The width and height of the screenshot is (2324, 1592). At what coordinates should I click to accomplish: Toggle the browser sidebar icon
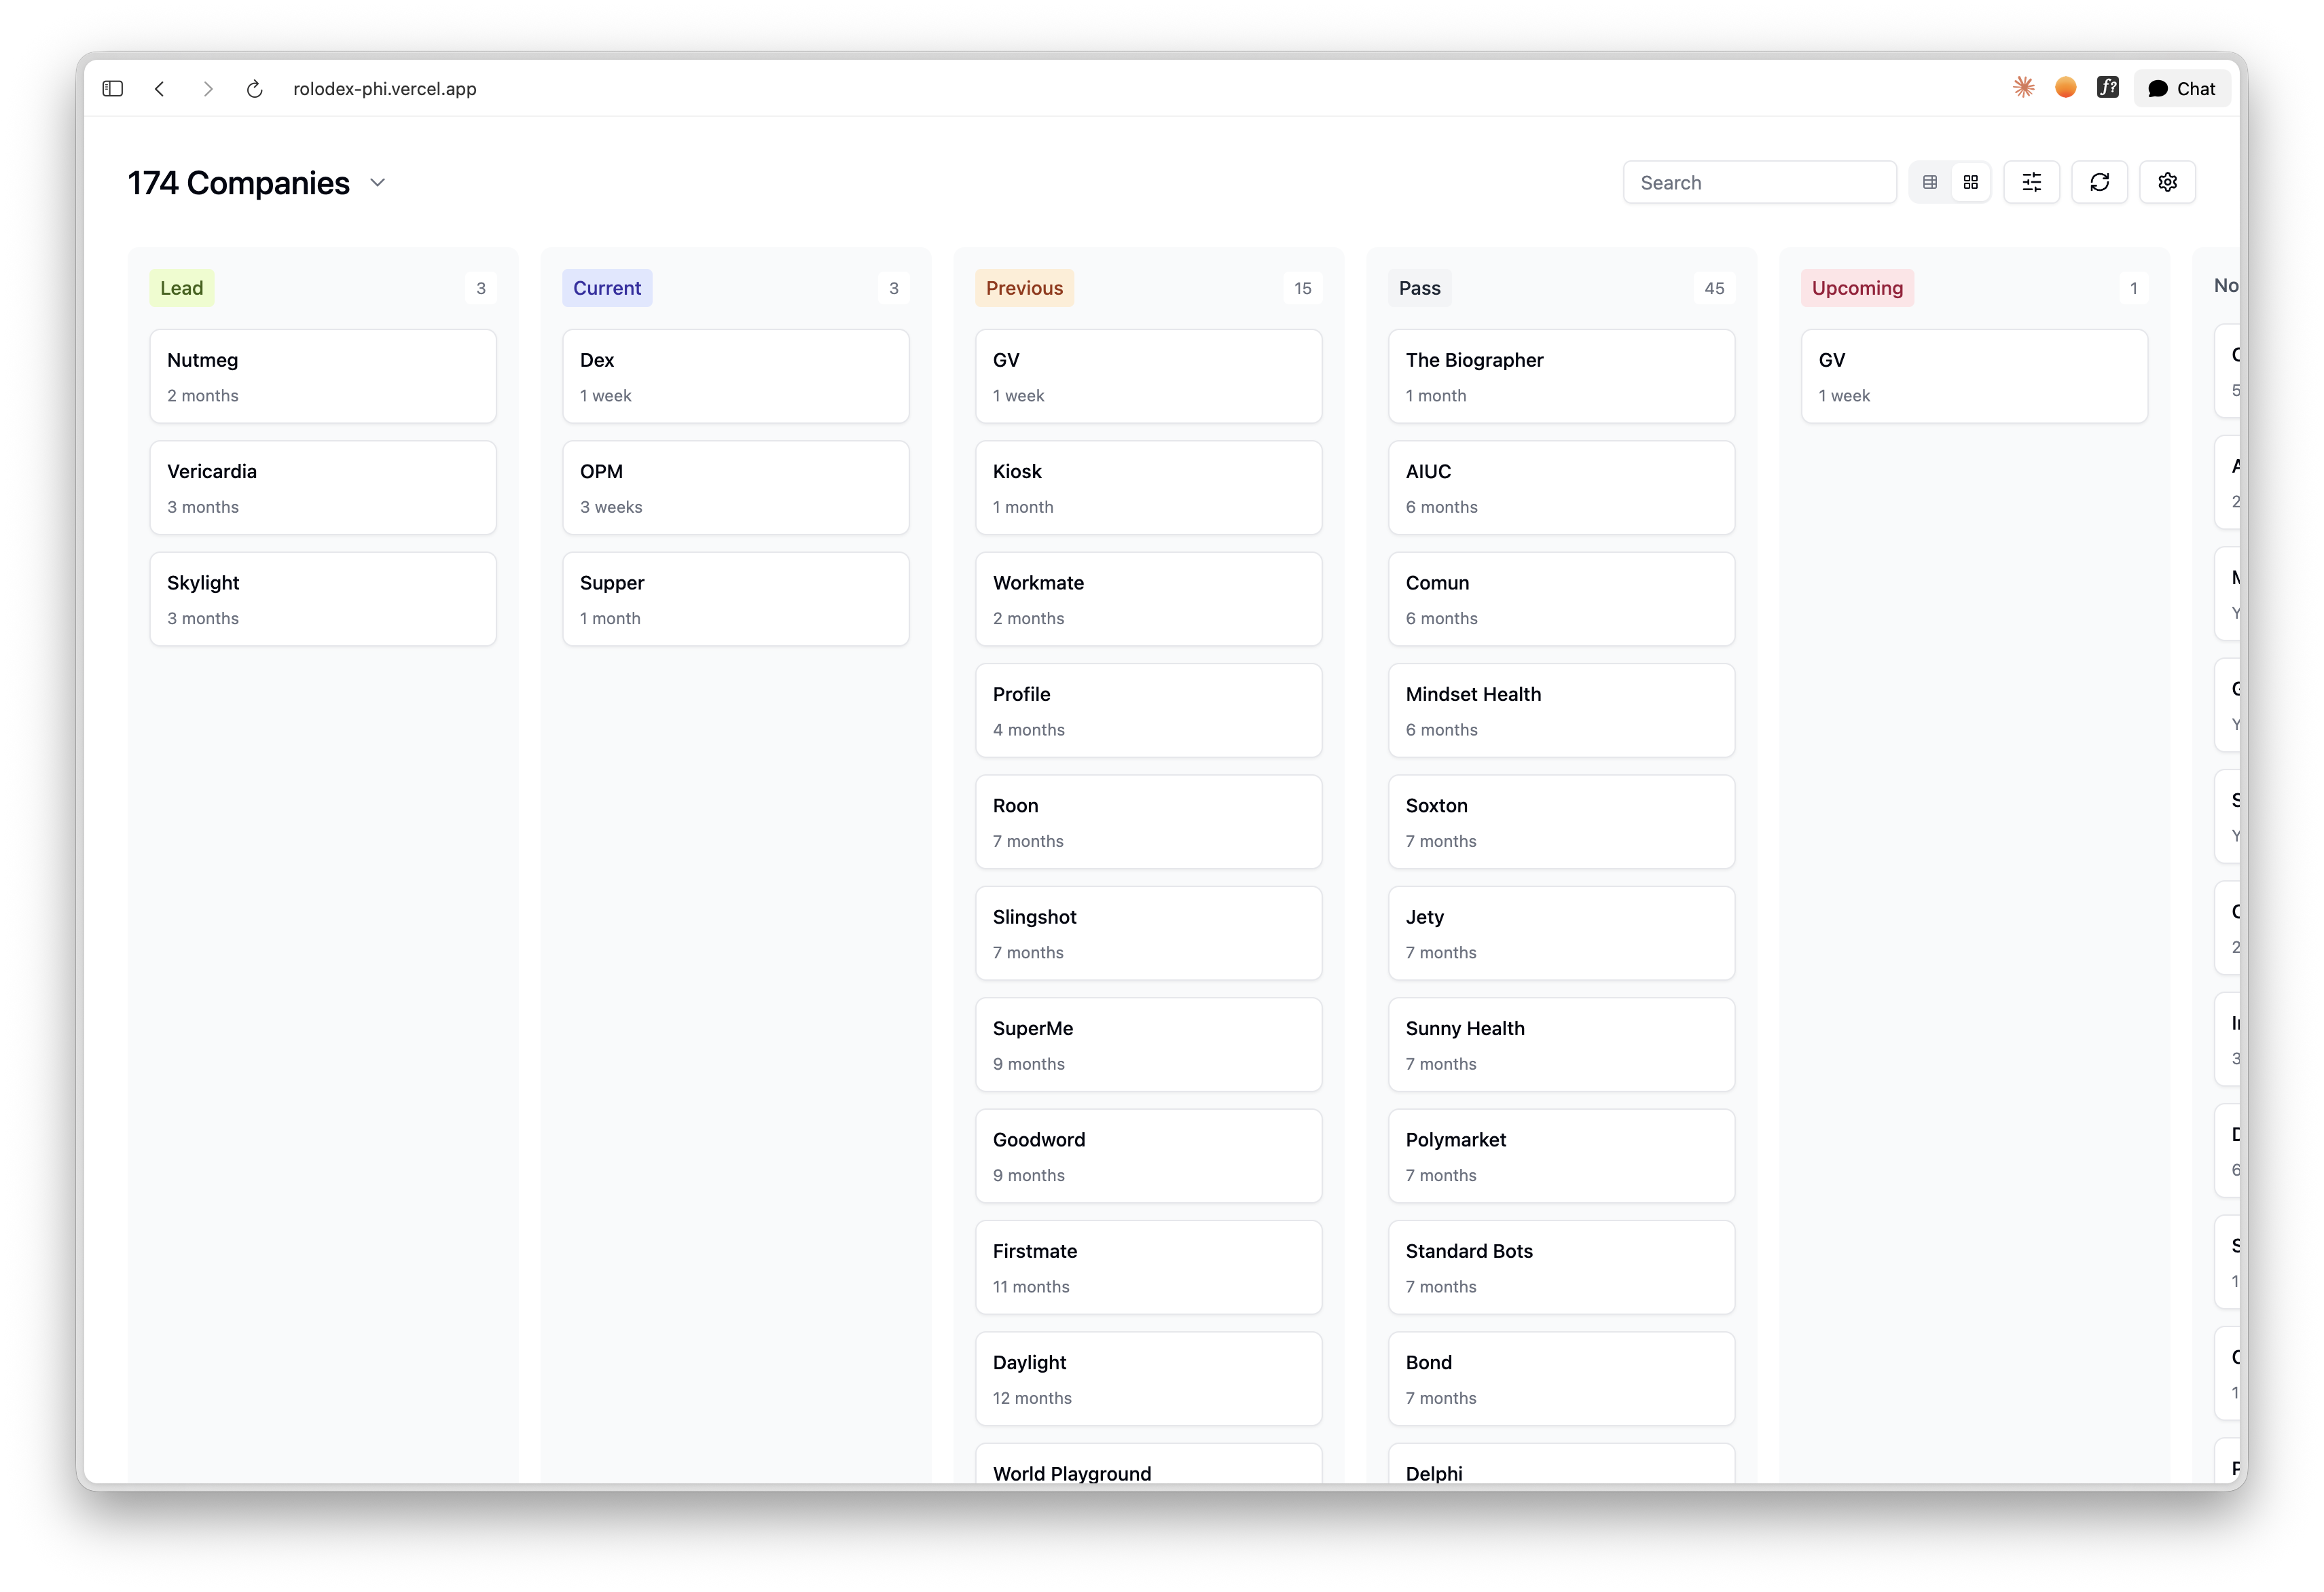click(112, 88)
